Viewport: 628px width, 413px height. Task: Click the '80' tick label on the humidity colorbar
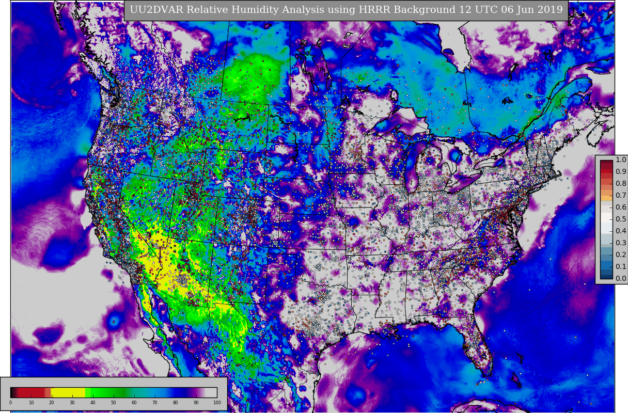click(176, 402)
